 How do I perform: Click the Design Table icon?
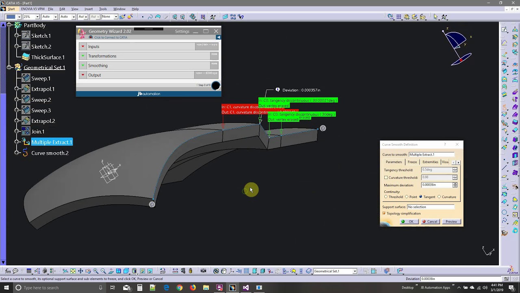coord(29,271)
